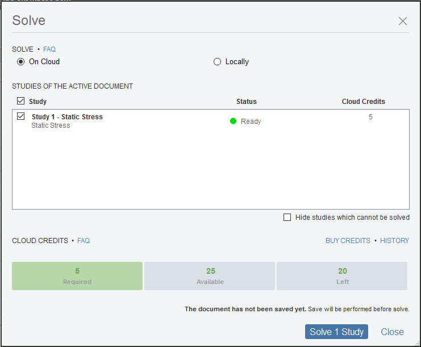421x347 pixels.
Task: Click the green Ready status indicator
Action: 233,121
